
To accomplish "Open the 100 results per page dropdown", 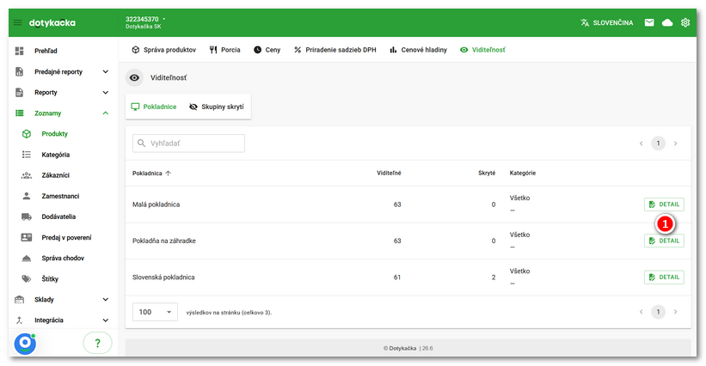I will pos(155,312).
